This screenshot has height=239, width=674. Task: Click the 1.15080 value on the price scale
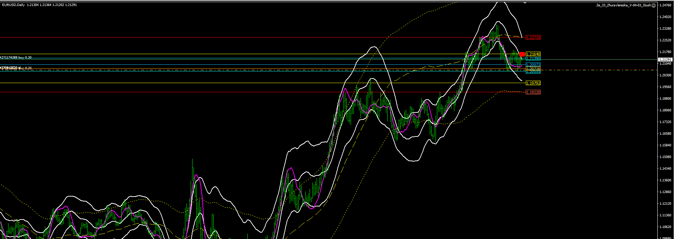pyautogui.click(x=666, y=157)
